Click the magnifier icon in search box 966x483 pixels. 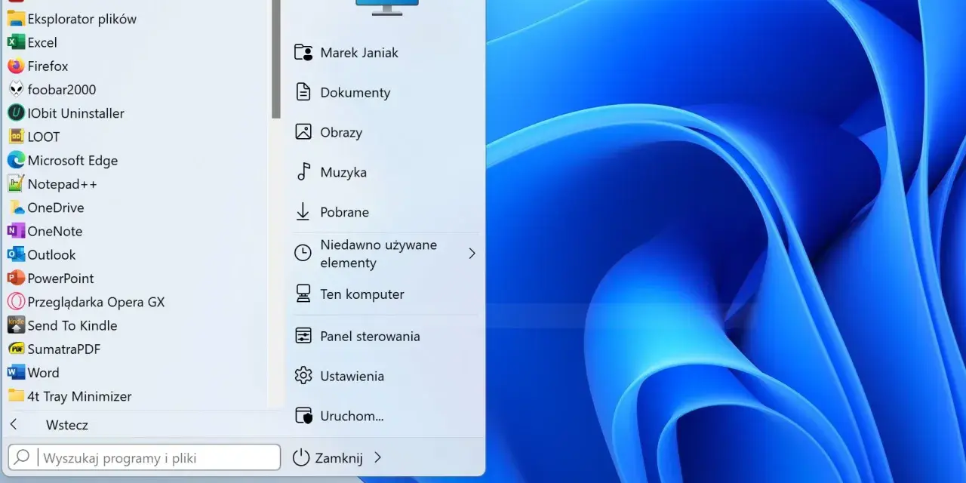pos(23,457)
